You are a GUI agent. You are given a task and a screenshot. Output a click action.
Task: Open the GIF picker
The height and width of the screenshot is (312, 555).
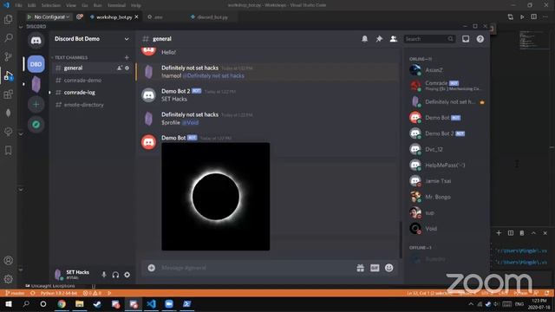pyautogui.click(x=375, y=268)
